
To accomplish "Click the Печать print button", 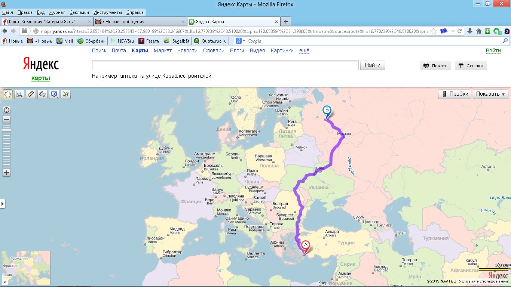I will point(435,66).
